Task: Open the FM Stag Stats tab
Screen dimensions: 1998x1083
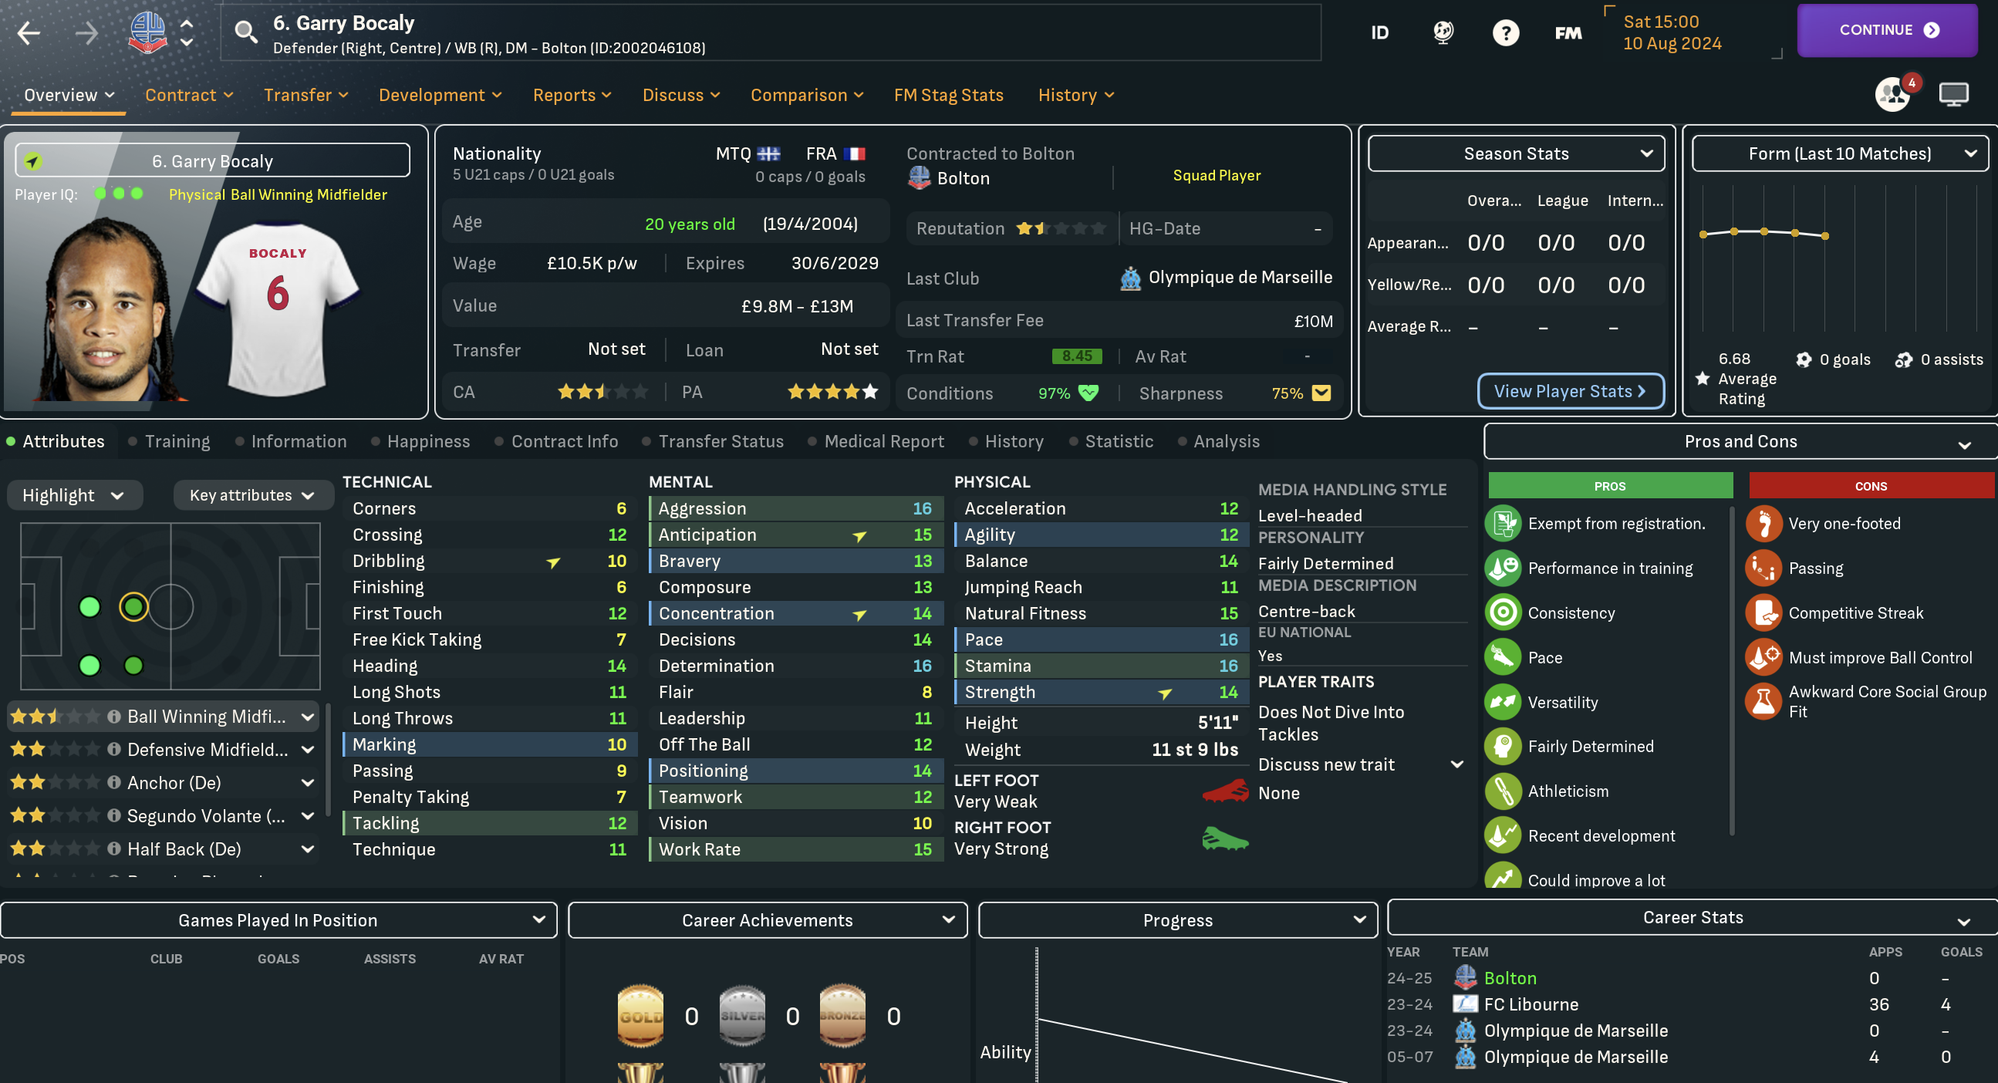Action: 948,95
